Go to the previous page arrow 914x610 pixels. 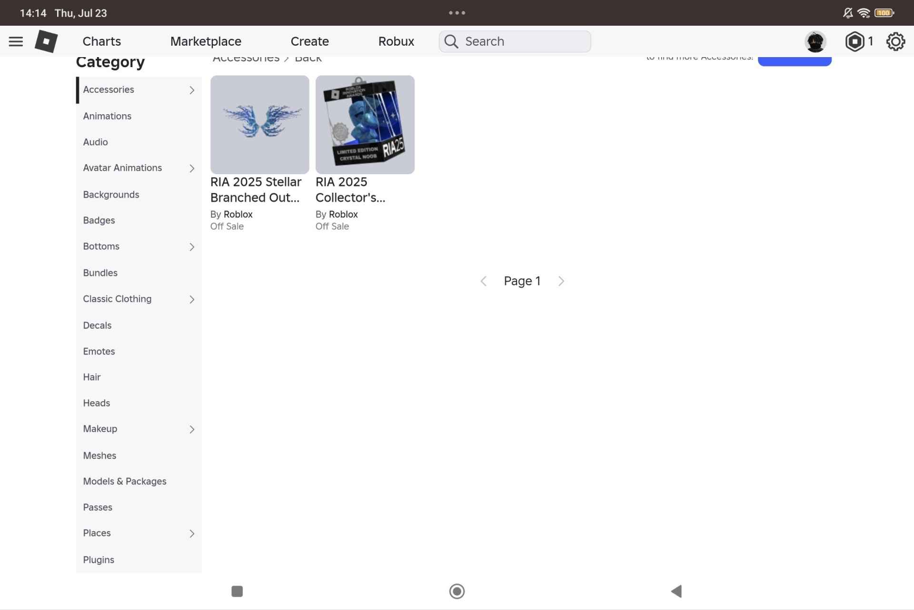[x=483, y=281]
